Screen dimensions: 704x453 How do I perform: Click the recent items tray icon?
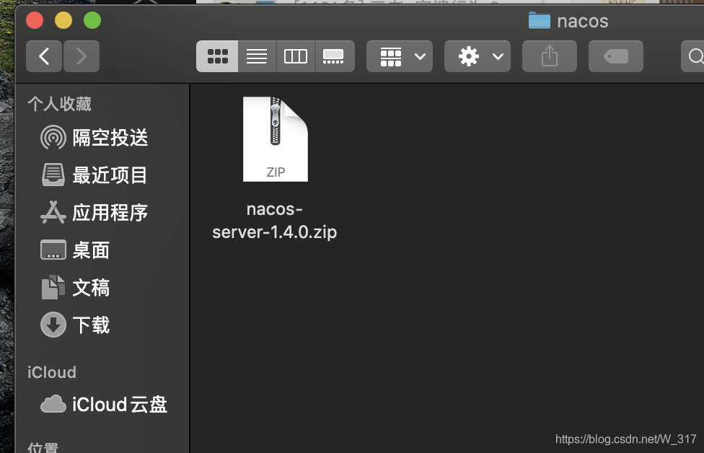53,175
